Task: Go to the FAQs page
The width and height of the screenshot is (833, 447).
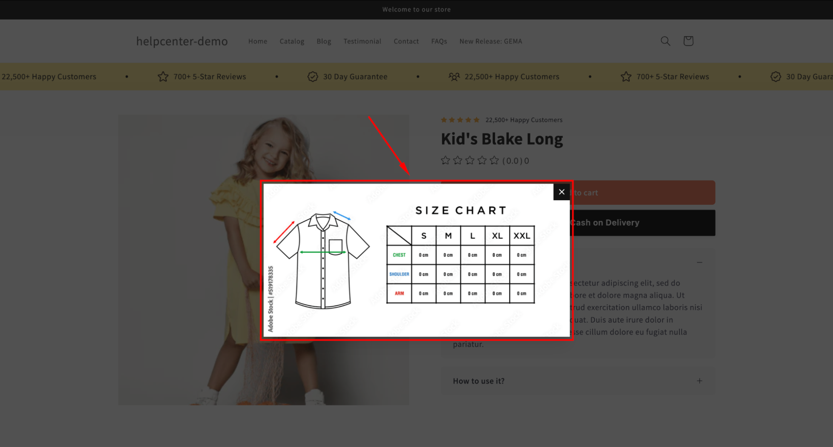Action: pos(439,41)
